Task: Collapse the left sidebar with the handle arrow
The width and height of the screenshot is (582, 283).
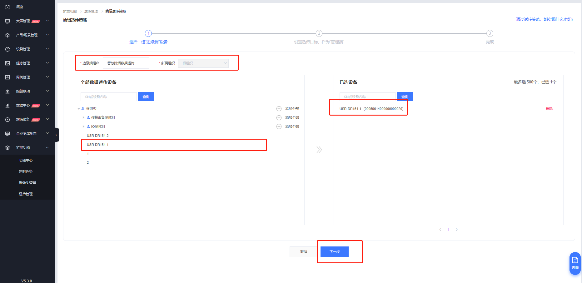Action: click(56, 135)
